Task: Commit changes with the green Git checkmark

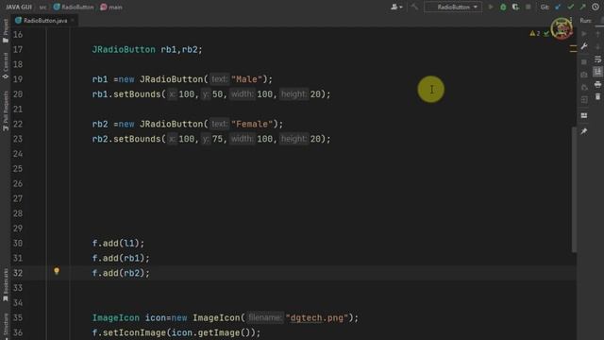Action: coord(570,7)
